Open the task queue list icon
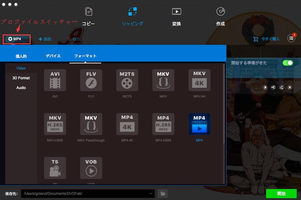Screen dimensions: 301x200 click(291, 39)
